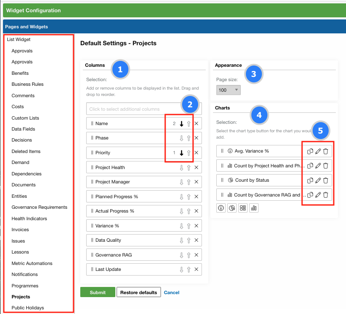The height and width of the screenshot is (314, 346).
Task: Add a new tile grid chart
Action: [242, 208]
